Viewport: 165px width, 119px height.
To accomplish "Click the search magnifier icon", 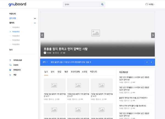I will [102, 4].
